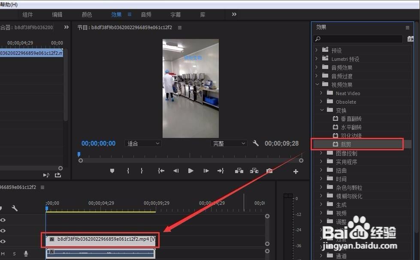Go to In point in Program monitor

pyautogui.click(x=161, y=170)
